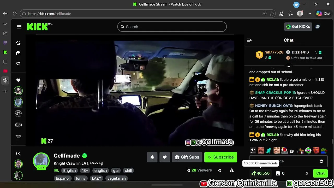Screen dimensions: 334x188
Task: Click Dizzle416 in gift leaderboard
Action: [x=300, y=52]
